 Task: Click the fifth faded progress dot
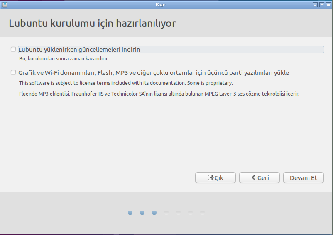[178, 213]
